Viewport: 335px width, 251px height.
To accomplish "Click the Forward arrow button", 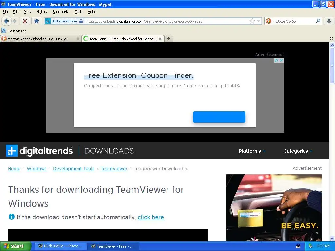I will tap(14, 21).
